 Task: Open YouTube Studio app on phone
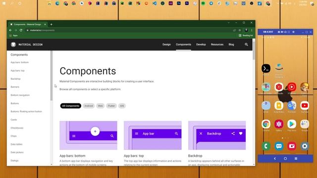tap(279, 87)
